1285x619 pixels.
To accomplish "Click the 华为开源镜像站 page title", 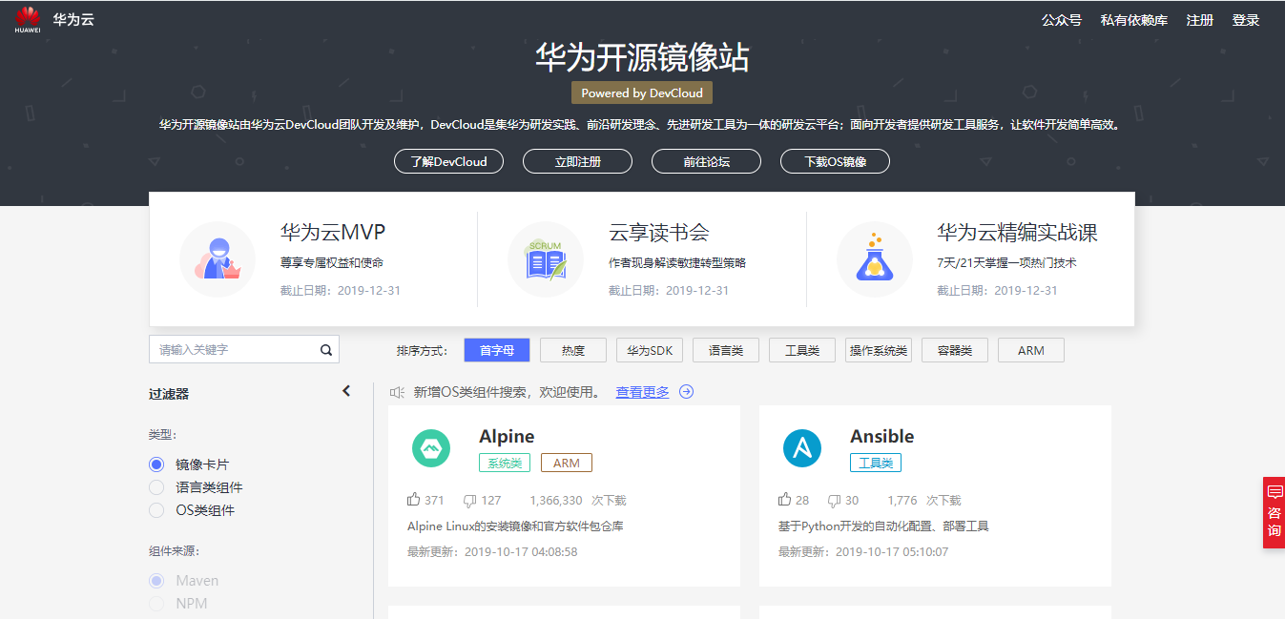I will click(642, 57).
